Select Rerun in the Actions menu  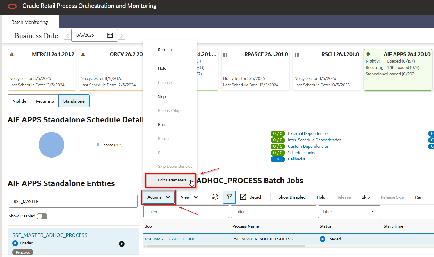163,138
